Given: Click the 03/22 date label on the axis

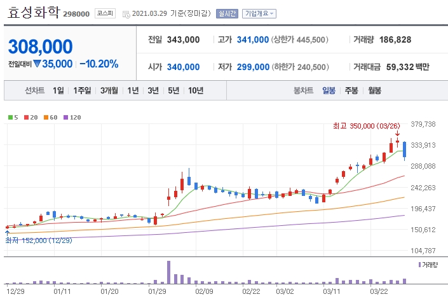Looking at the screenshot, I should coord(379,291).
